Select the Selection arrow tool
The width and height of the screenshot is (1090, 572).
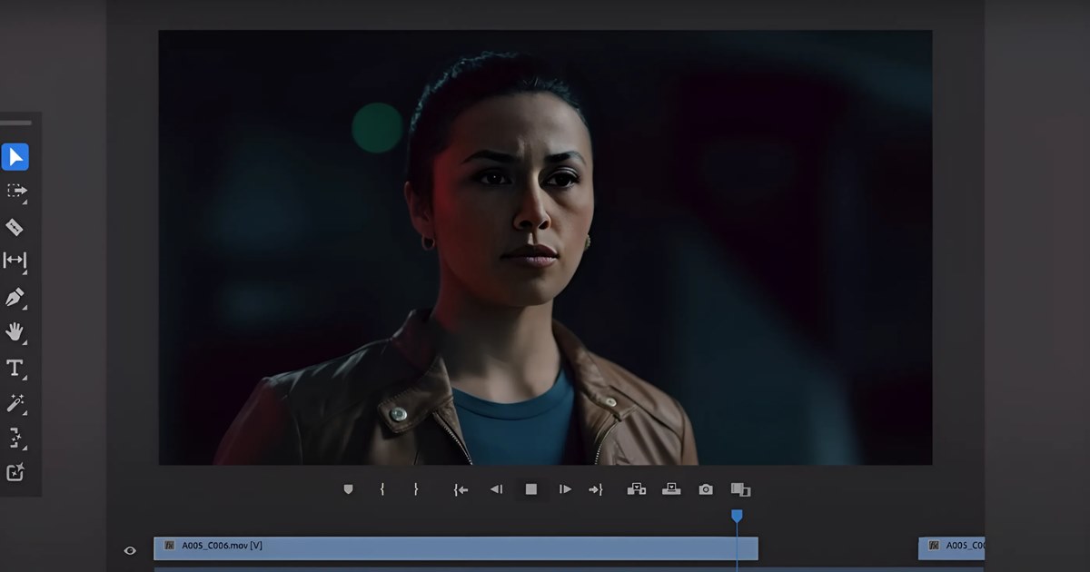coord(15,157)
